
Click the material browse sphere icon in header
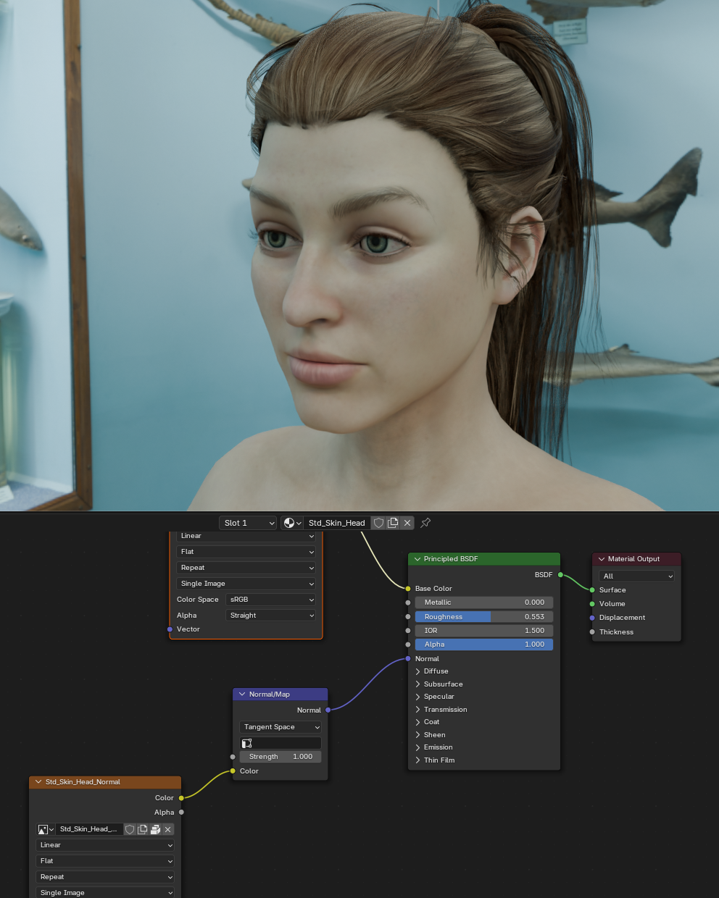click(x=291, y=523)
